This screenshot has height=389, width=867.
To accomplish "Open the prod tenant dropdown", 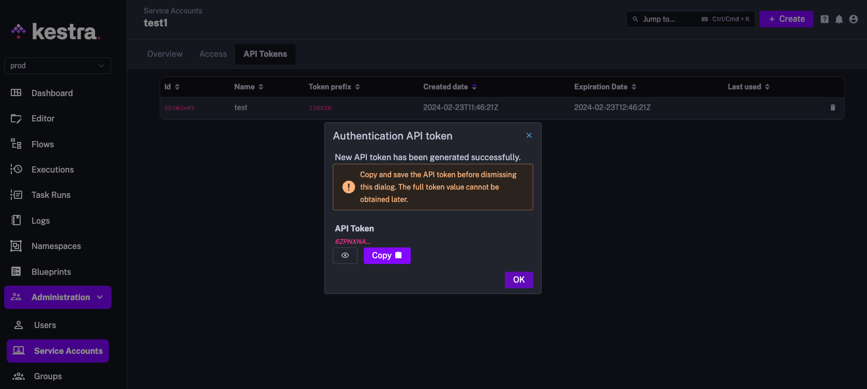I will [x=57, y=66].
